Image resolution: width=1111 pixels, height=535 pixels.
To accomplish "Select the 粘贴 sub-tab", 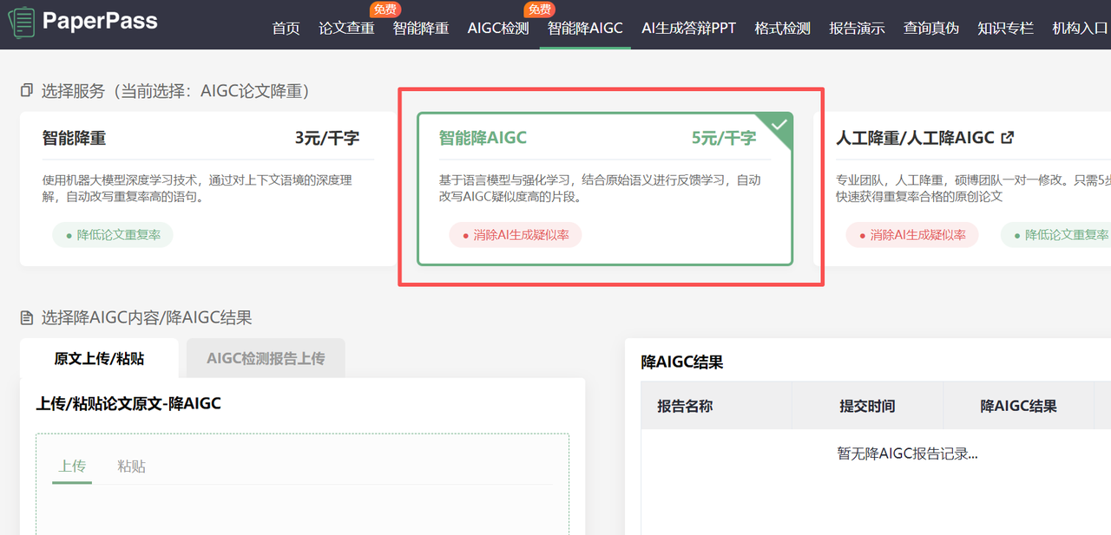I will 132,466.
